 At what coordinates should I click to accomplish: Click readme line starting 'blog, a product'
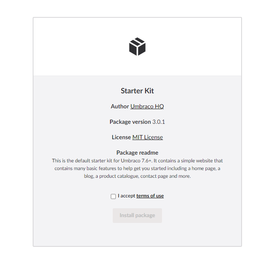click(137, 176)
